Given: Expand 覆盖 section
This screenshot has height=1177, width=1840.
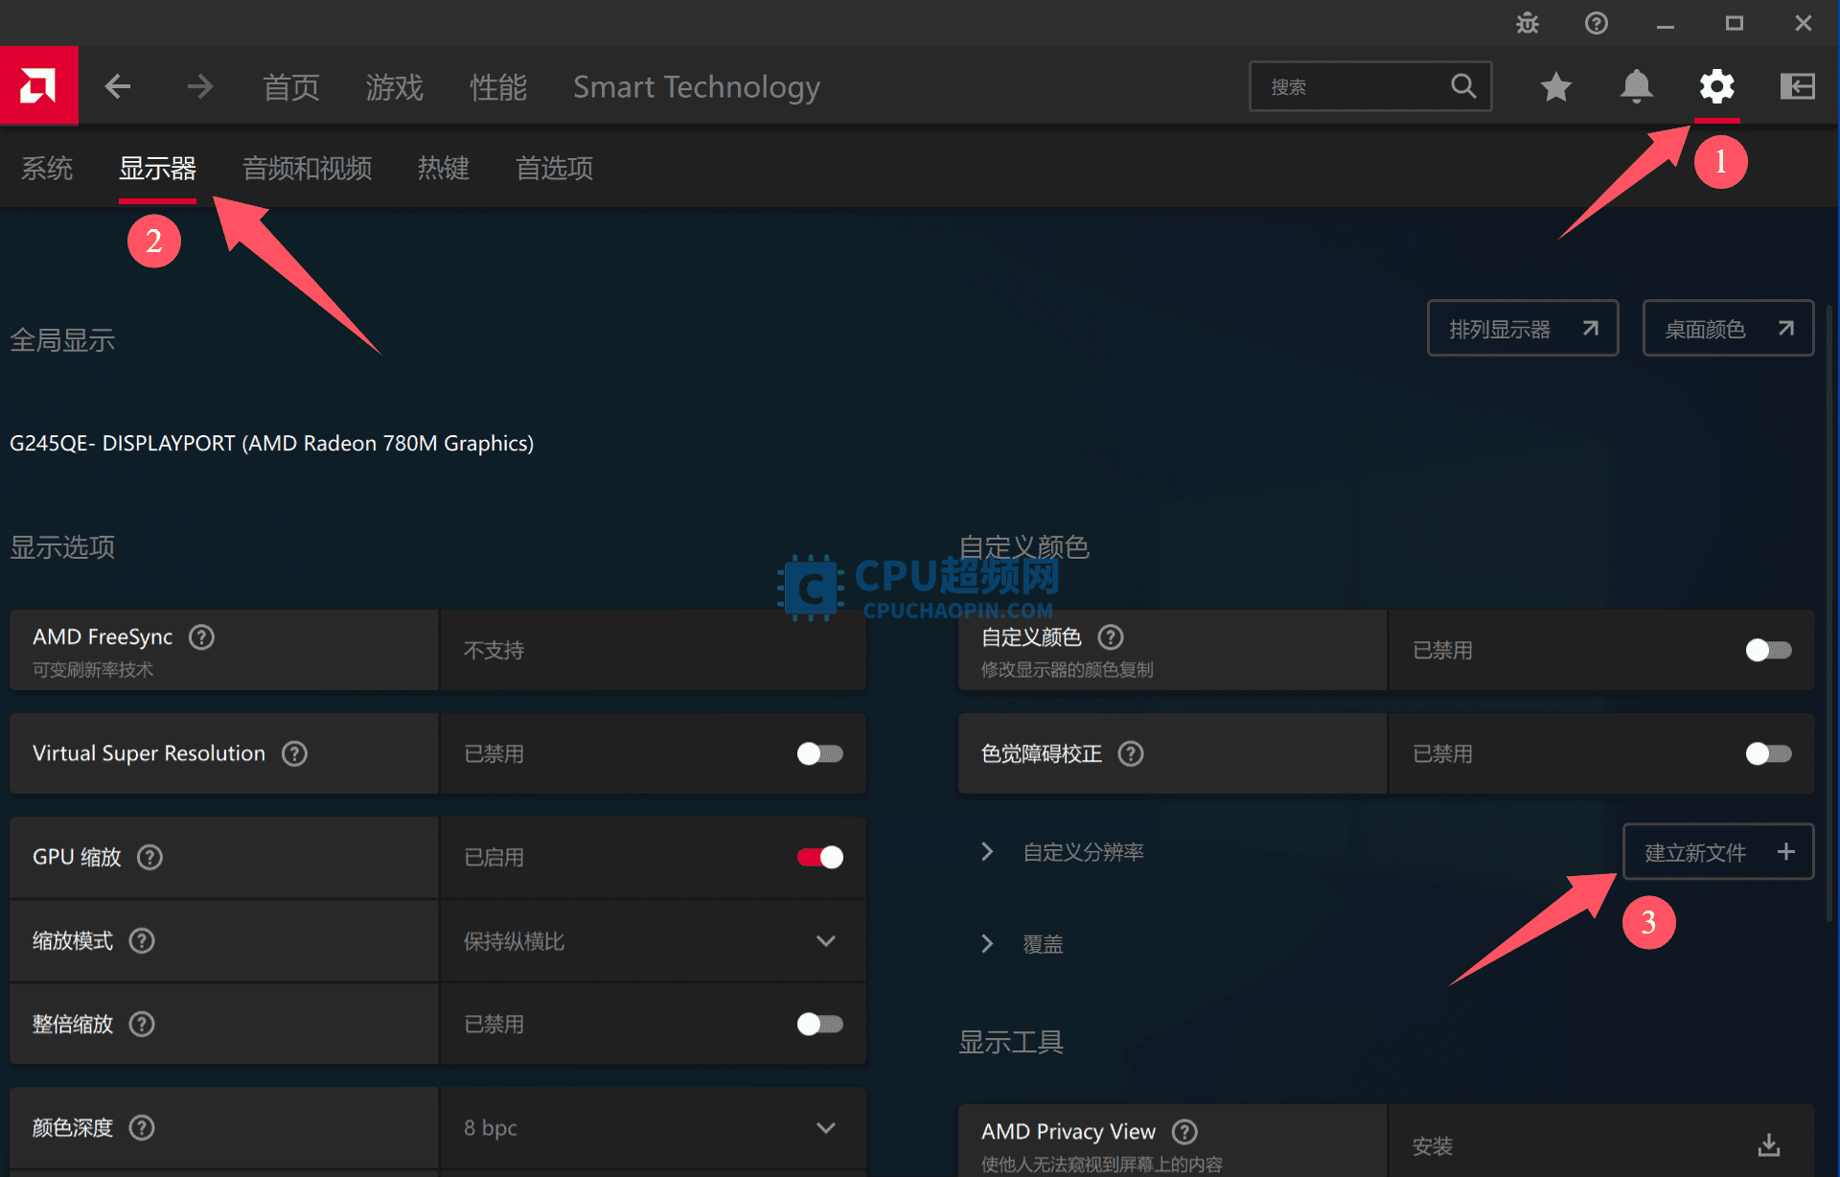Looking at the screenshot, I should pos(988,944).
